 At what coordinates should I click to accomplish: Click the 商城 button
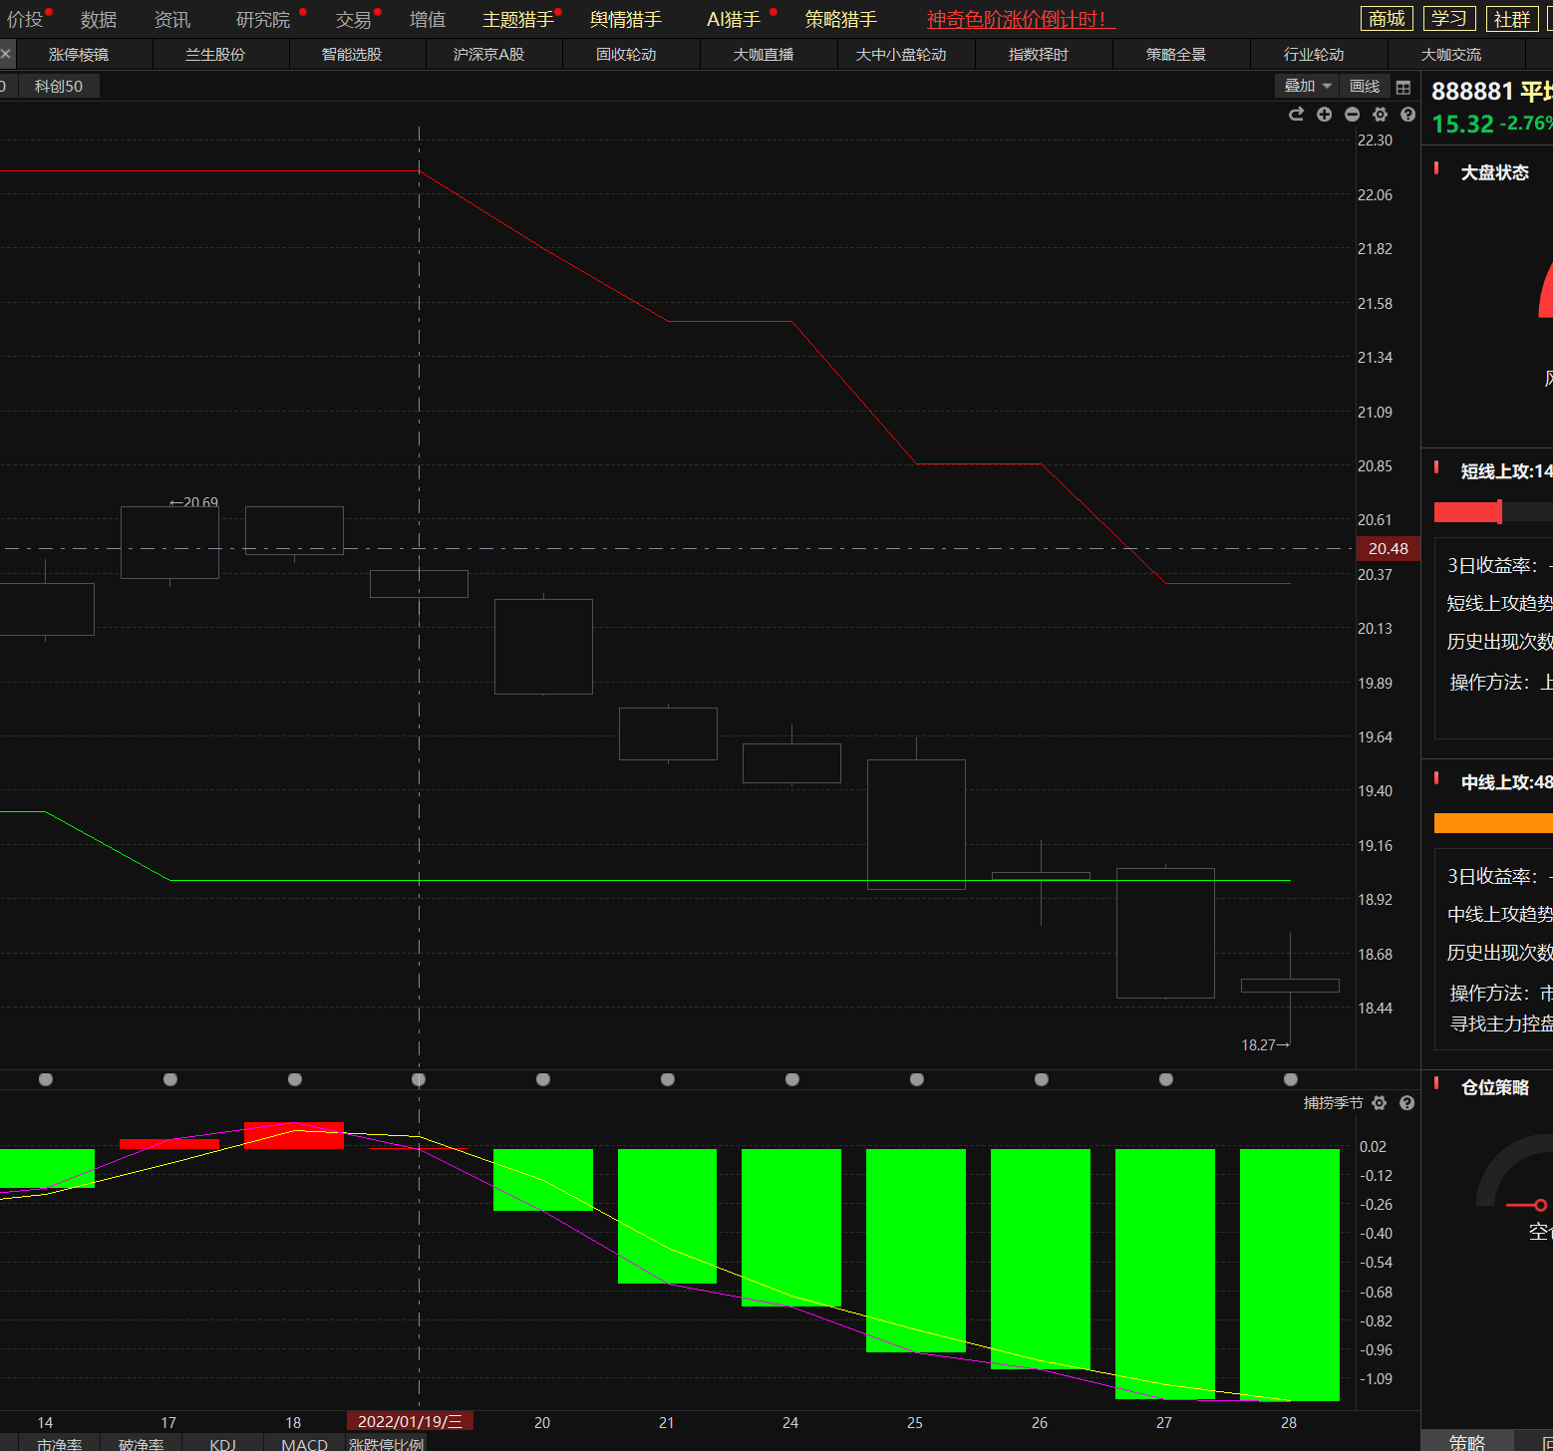click(1386, 19)
